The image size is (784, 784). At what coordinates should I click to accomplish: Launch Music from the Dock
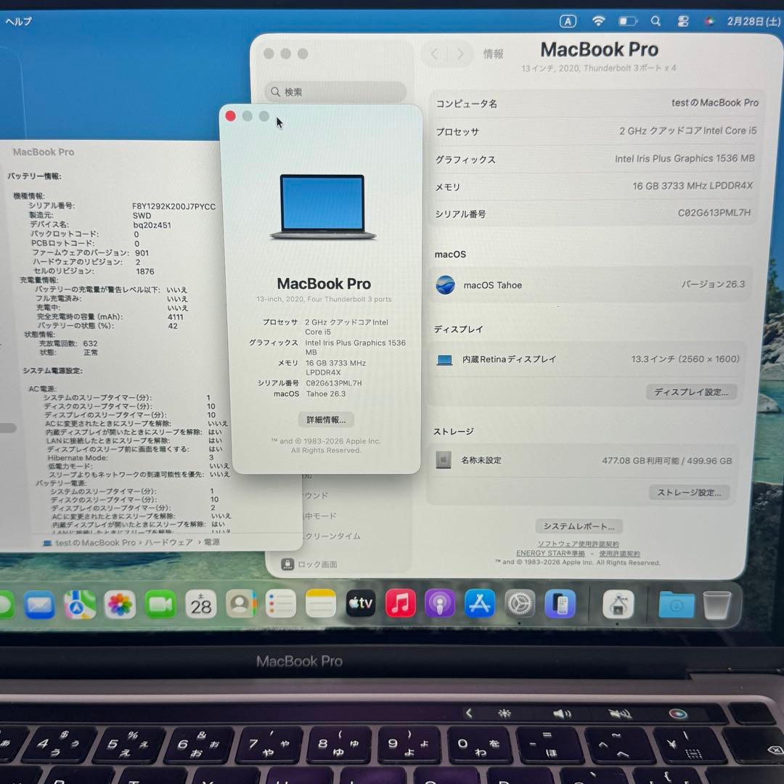(401, 603)
